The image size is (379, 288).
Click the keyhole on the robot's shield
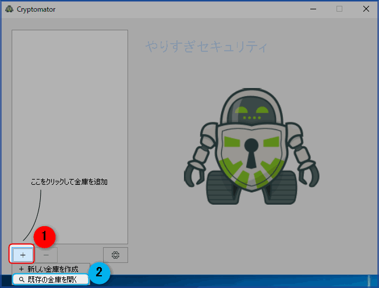252,153
